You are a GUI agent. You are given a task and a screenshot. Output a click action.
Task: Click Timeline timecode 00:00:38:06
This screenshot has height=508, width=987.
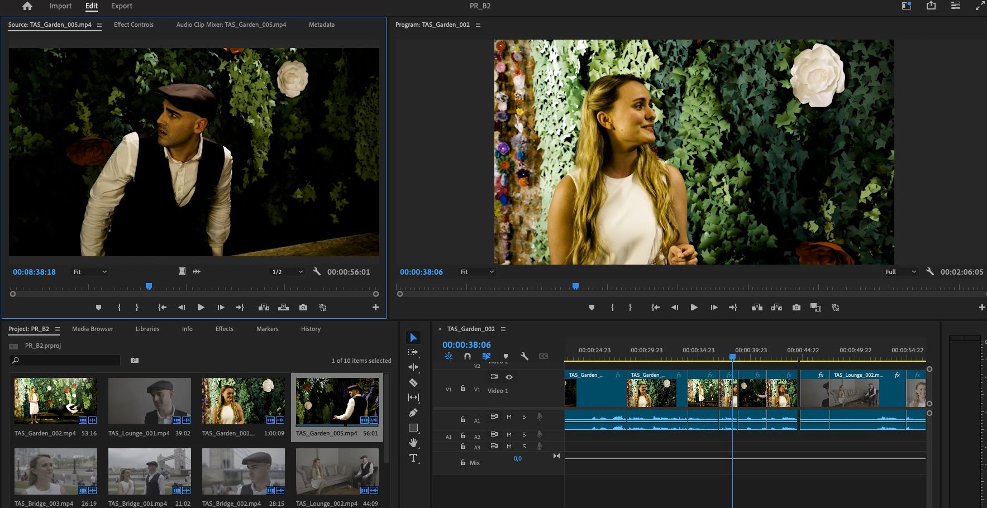[x=466, y=345]
